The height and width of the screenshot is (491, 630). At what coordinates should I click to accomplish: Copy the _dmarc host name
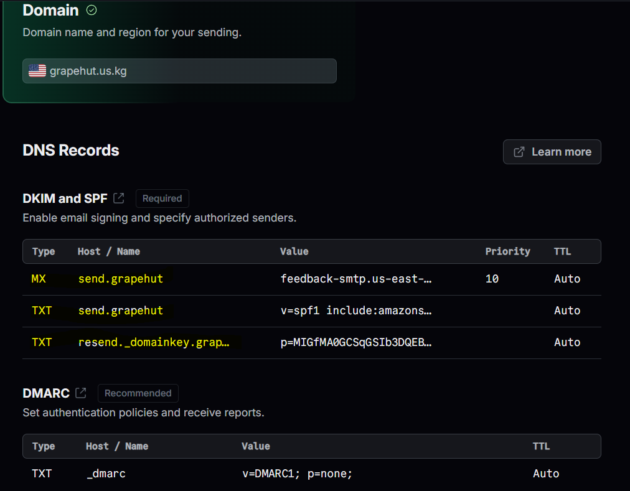pos(106,474)
